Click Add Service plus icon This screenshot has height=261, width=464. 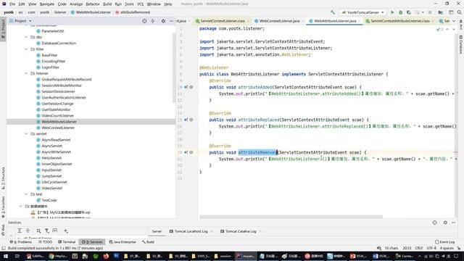[x=66, y=231]
